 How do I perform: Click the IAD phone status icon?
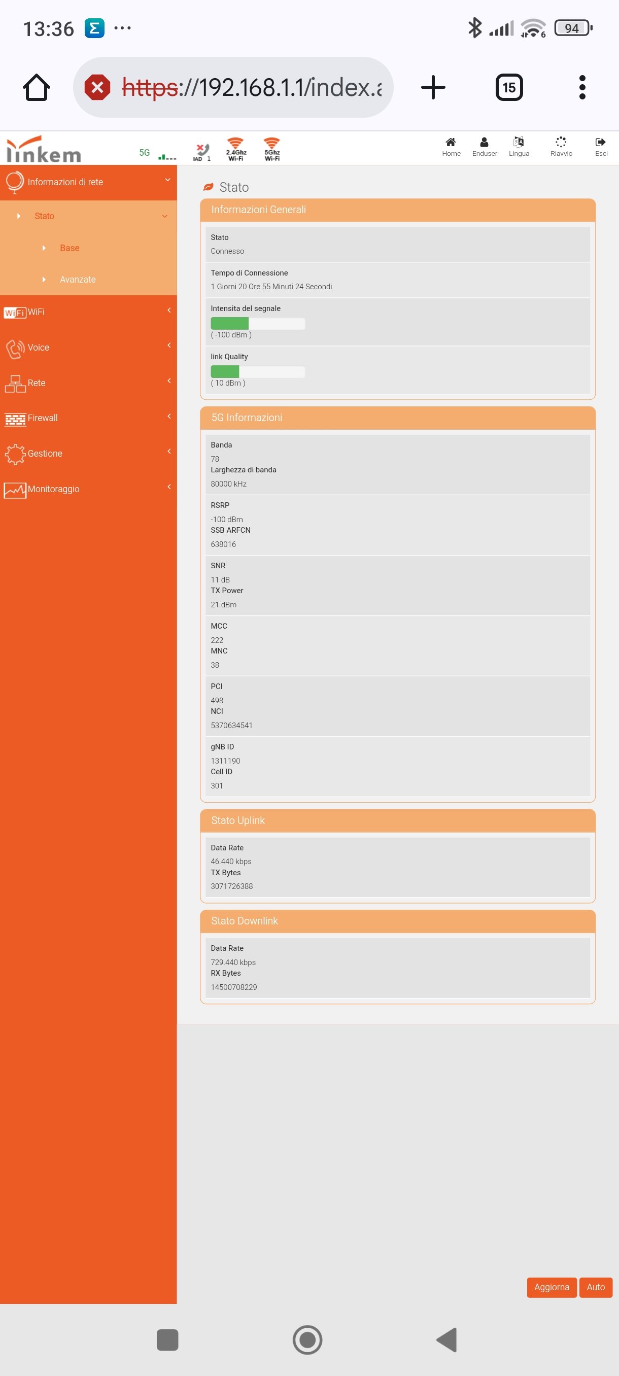pos(202,151)
